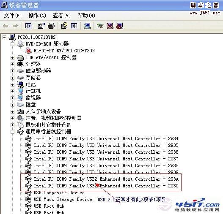Viewport: 223px width, 214px height.
Task: Open the Properties toolbar icon
Action: tap(41, 26)
